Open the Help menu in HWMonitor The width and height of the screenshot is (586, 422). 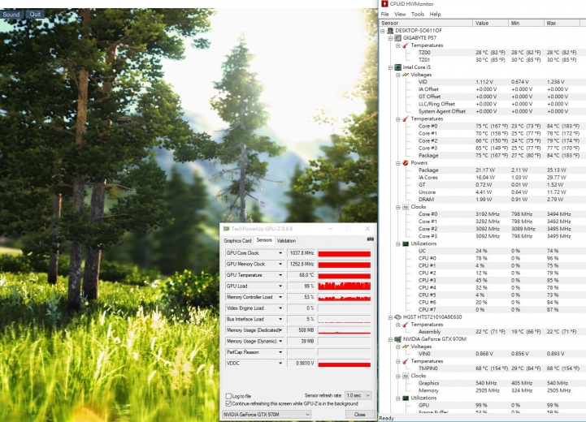(435, 14)
